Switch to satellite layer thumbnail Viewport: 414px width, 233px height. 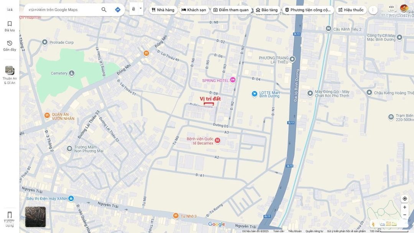coord(35,217)
